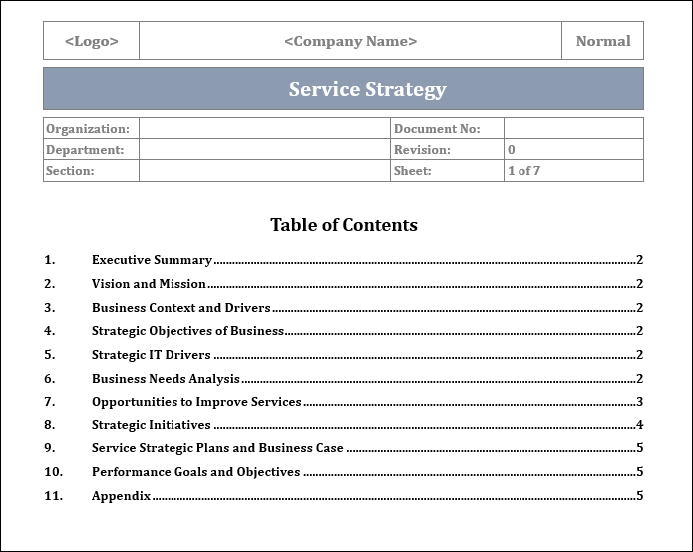This screenshot has height=552, width=693.
Task: Select the <Company Name> placeholder text
Action: [350, 42]
